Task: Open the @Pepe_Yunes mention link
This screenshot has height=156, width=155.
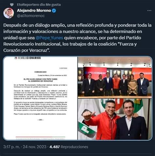Action: 49,38
